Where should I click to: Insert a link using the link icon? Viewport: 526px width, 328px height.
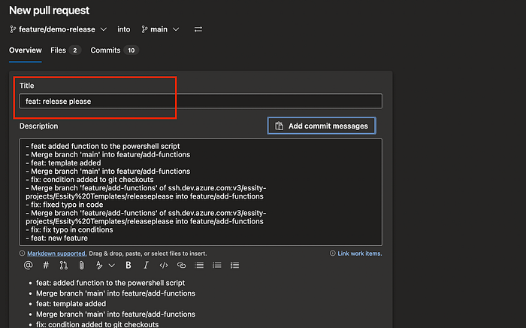[181, 266]
